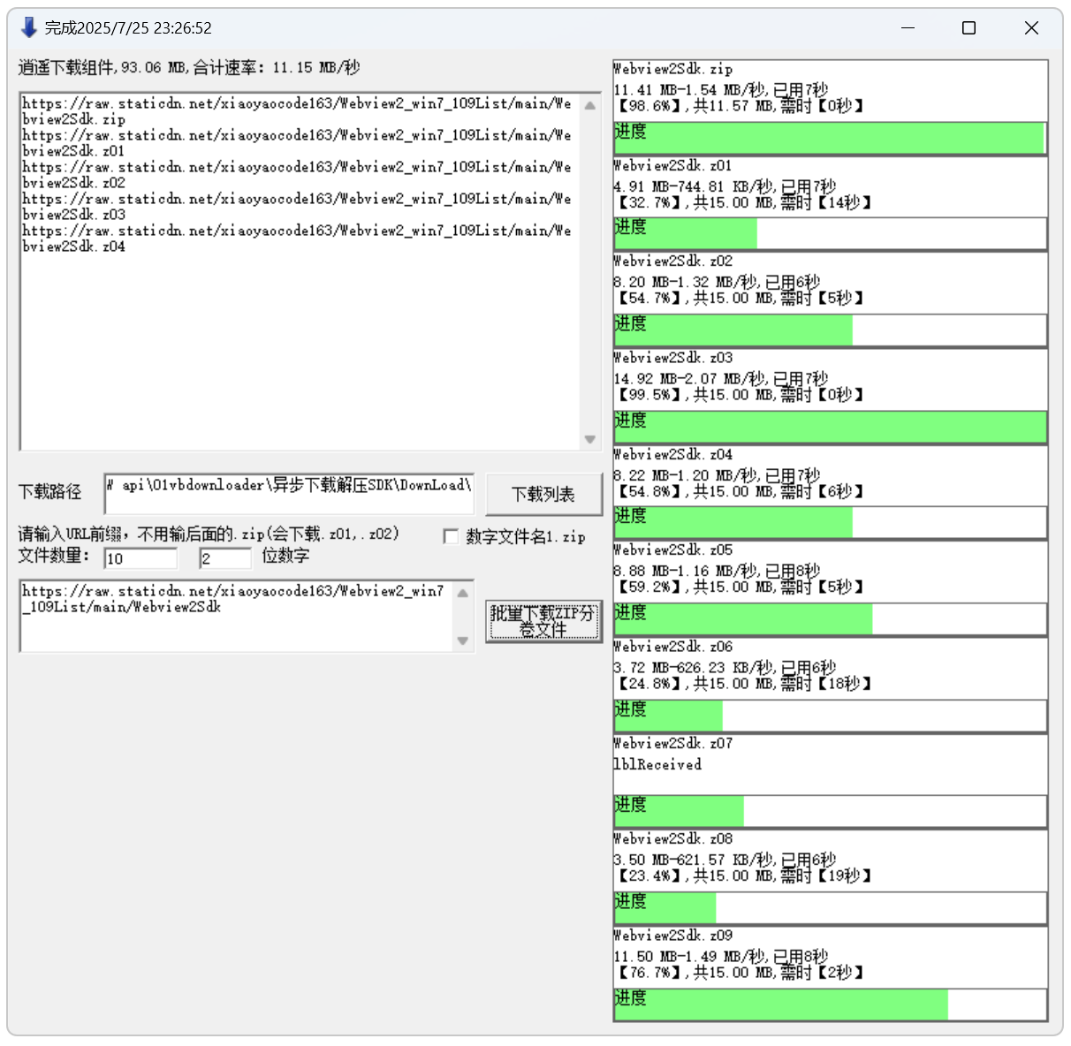This screenshot has height=1046, width=1071.
Task: Click the lblReceived placeholder text
Action: pos(657,765)
